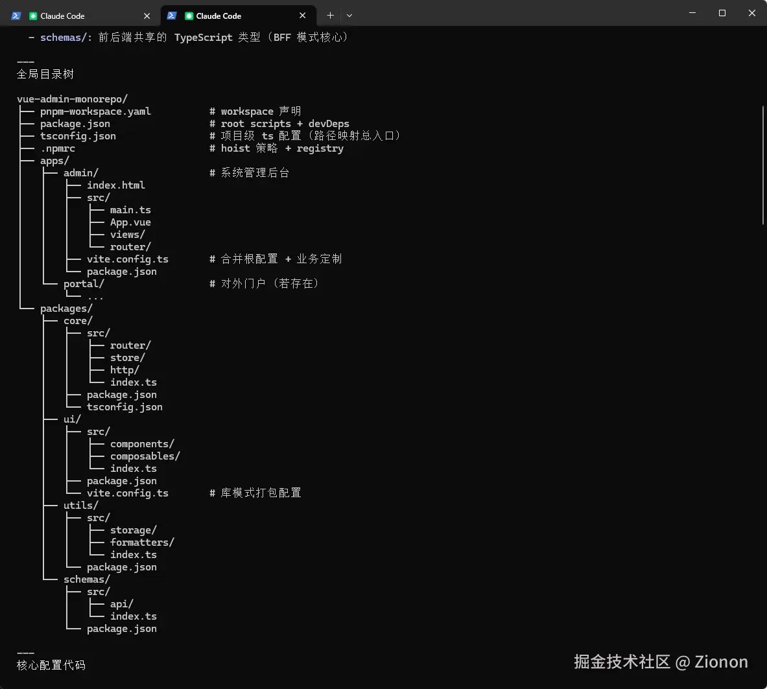Click the '.npmrc' entry
The height and width of the screenshot is (689, 767).
(58, 148)
